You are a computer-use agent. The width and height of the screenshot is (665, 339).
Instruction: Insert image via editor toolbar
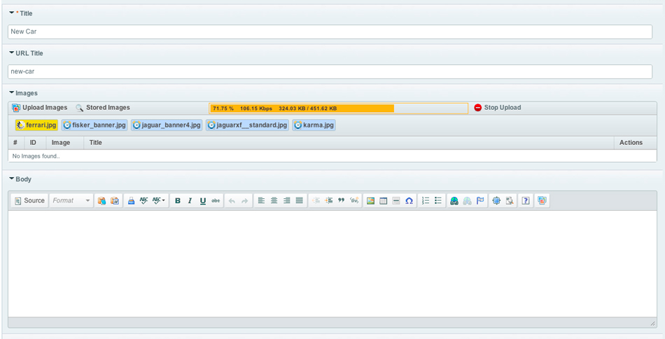click(370, 201)
